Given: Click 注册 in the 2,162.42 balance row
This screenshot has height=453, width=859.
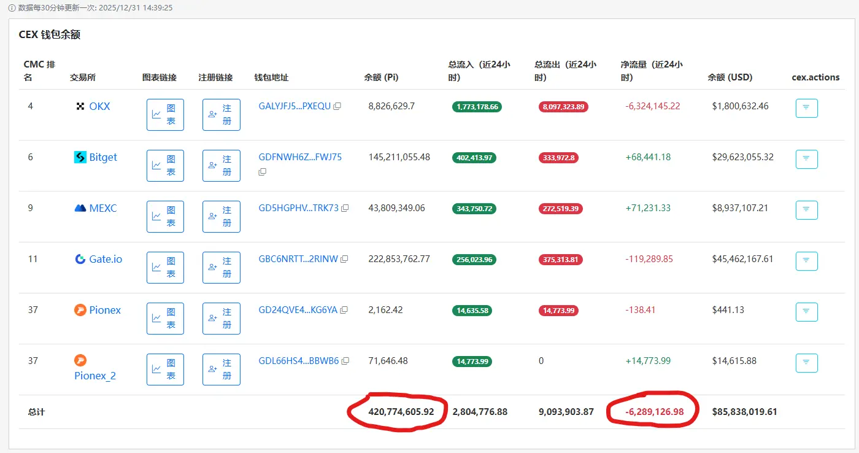Looking at the screenshot, I should point(221,319).
